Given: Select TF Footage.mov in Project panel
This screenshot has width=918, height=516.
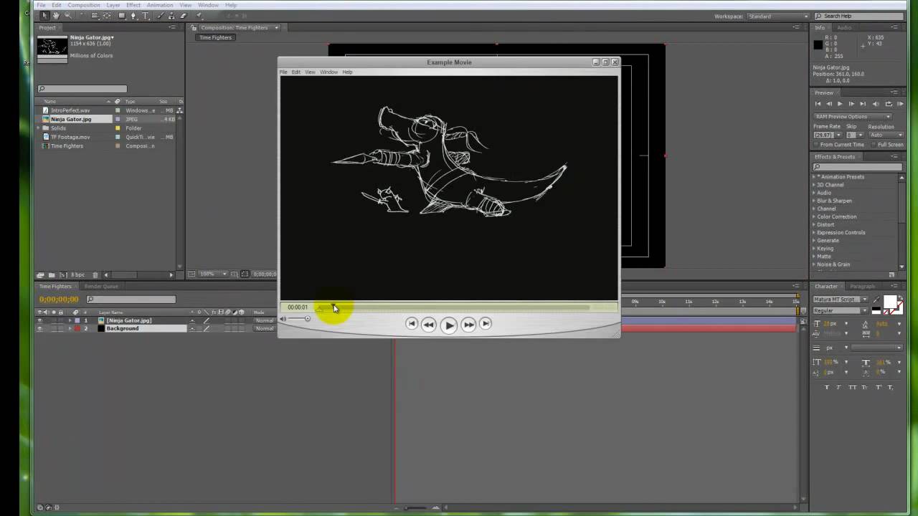Looking at the screenshot, I should [70, 137].
